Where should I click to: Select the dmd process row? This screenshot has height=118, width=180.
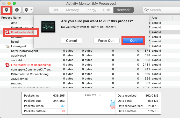click(14, 23)
